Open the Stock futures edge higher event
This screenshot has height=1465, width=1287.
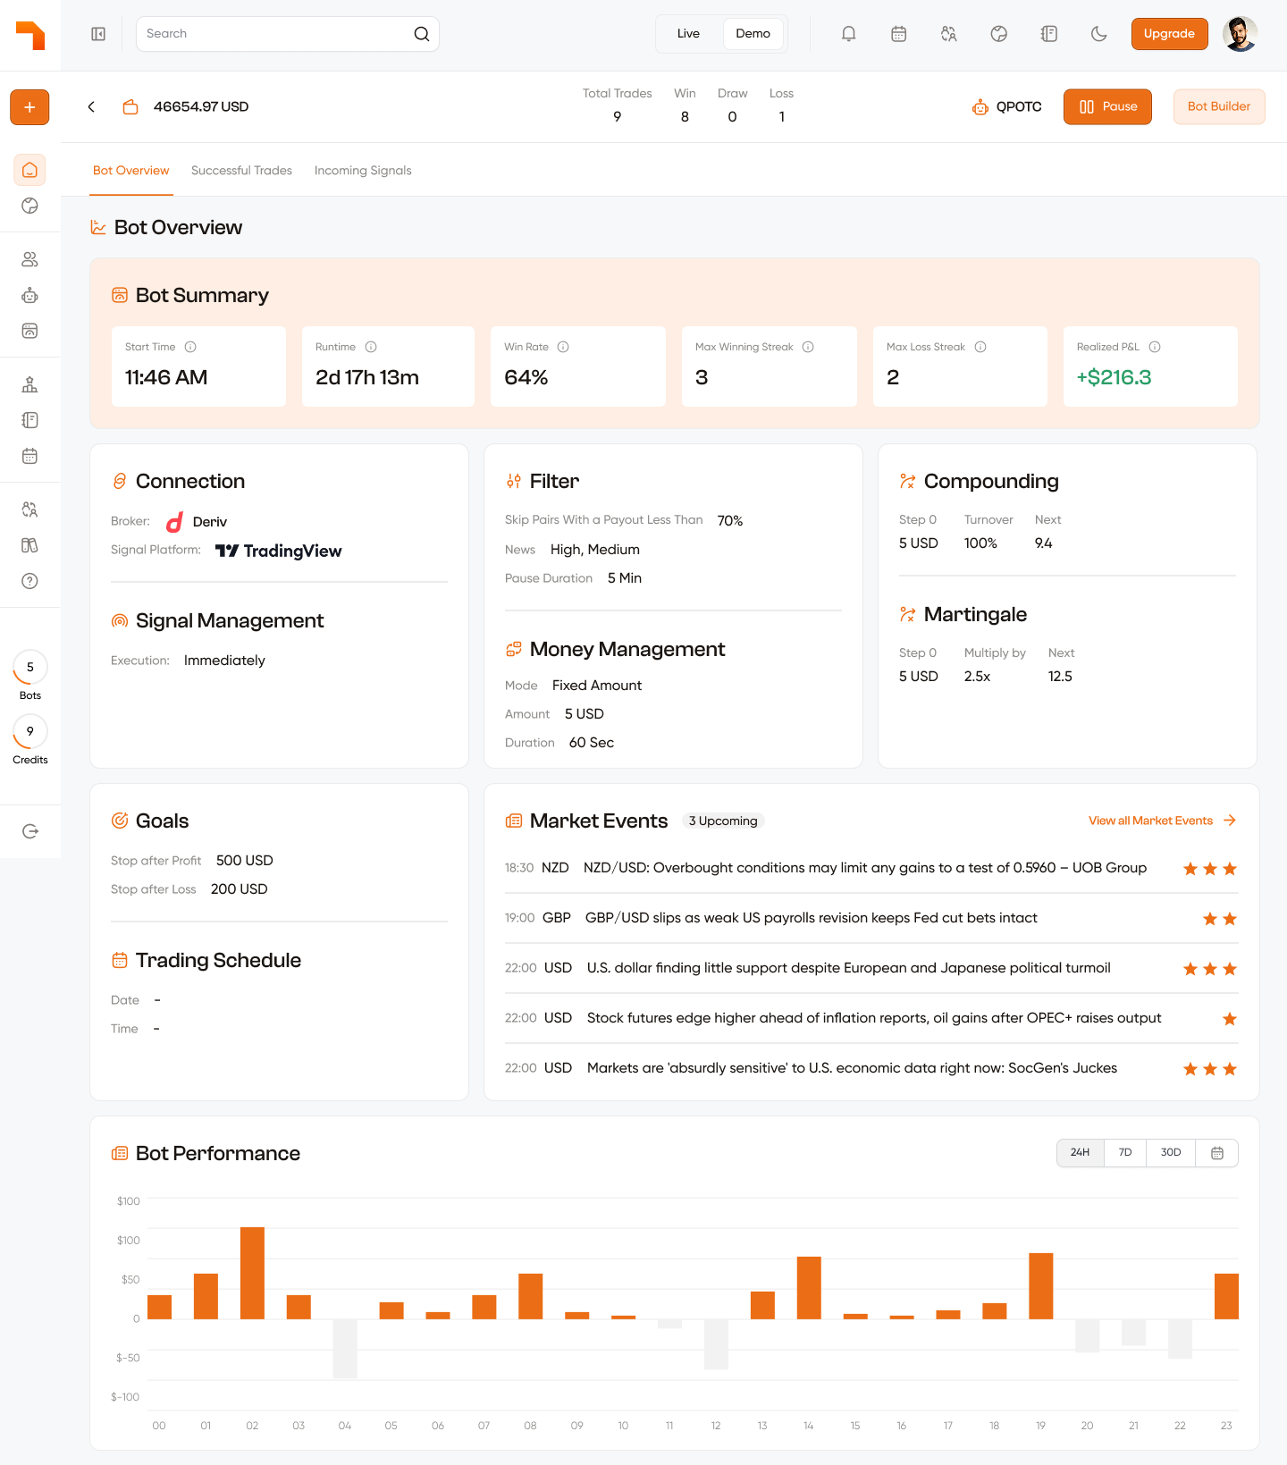[x=871, y=1018]
